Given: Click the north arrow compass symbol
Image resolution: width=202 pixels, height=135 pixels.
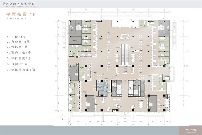Looking at the screenshot, I should click(x=62, y=117).
